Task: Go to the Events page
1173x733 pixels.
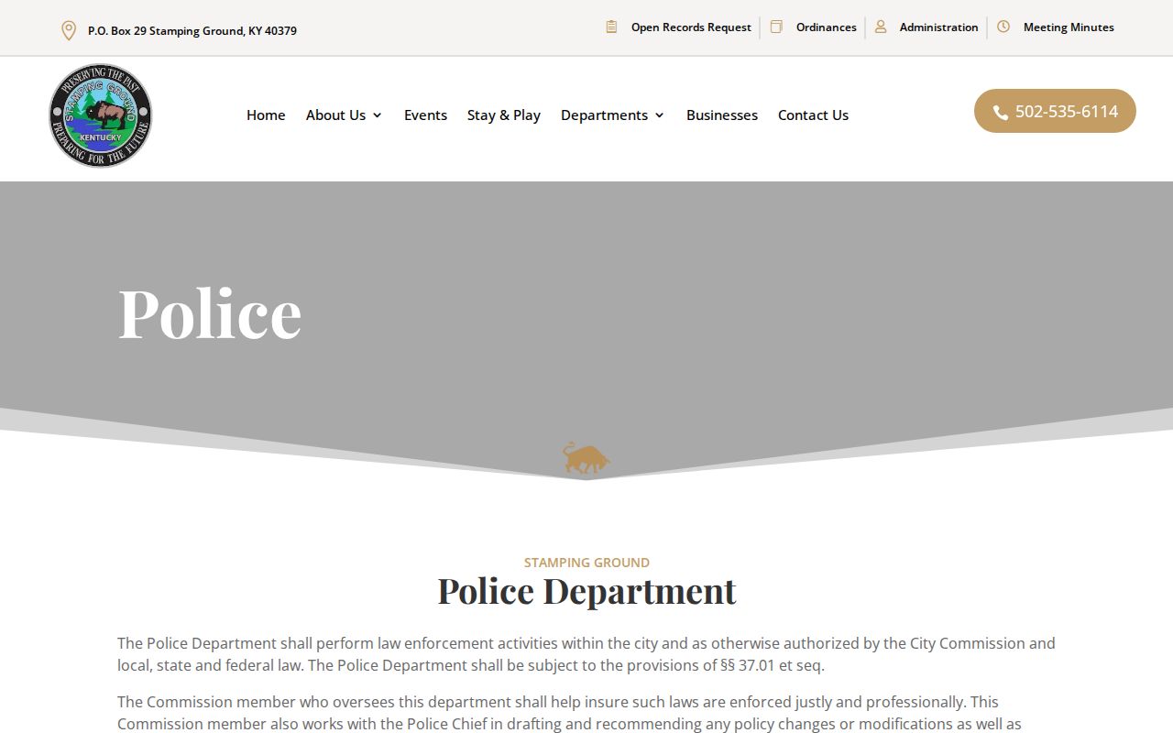Action: 425,115
